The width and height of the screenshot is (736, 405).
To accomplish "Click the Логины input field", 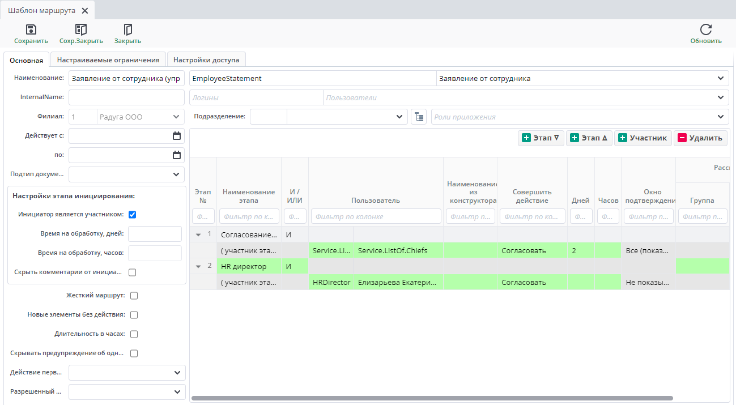I will [x=256, y=98].
